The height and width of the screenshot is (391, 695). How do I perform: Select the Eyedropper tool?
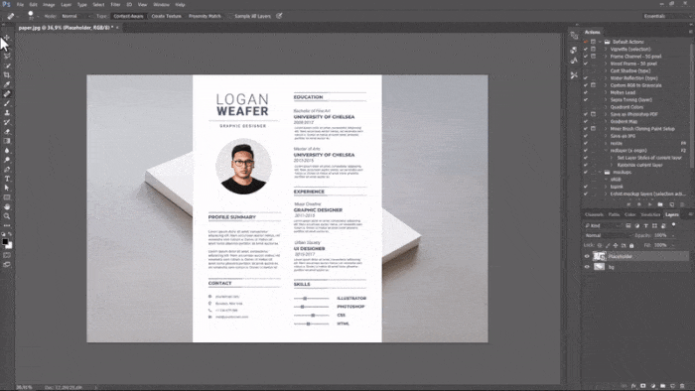(7, 84)
